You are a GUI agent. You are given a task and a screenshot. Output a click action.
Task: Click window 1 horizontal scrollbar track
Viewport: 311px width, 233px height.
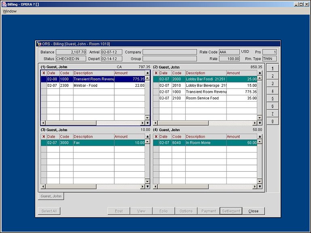[x=117, y=123]
